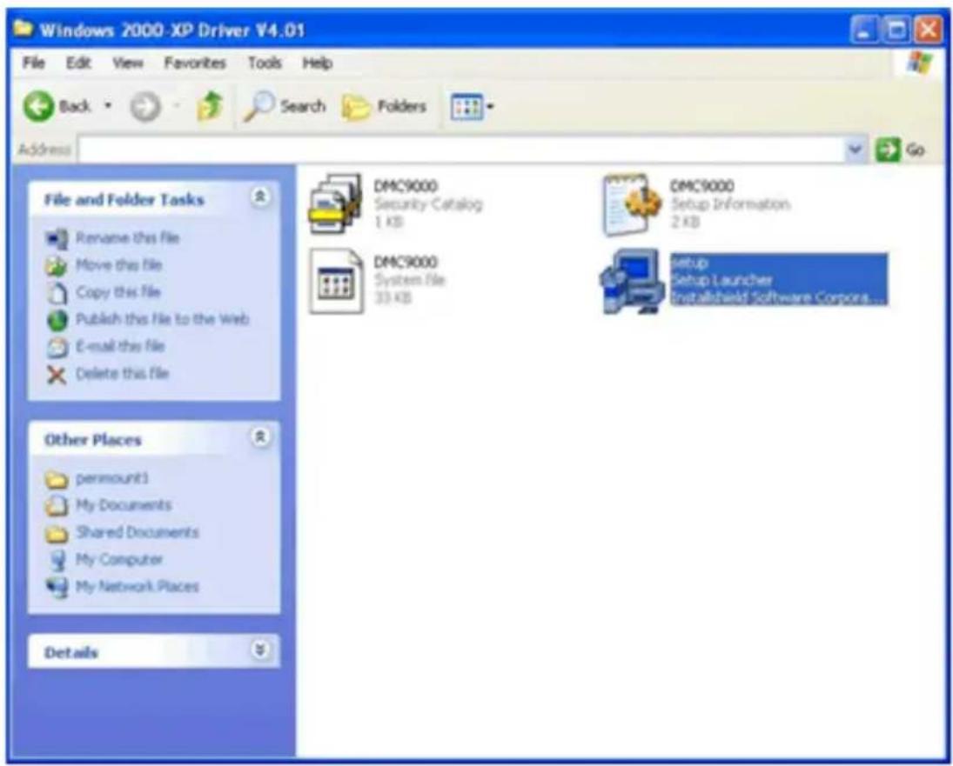This screenshot has width=953, height=766.
Task: Click the Search toolbar label
Action: (x=303, y=106)
